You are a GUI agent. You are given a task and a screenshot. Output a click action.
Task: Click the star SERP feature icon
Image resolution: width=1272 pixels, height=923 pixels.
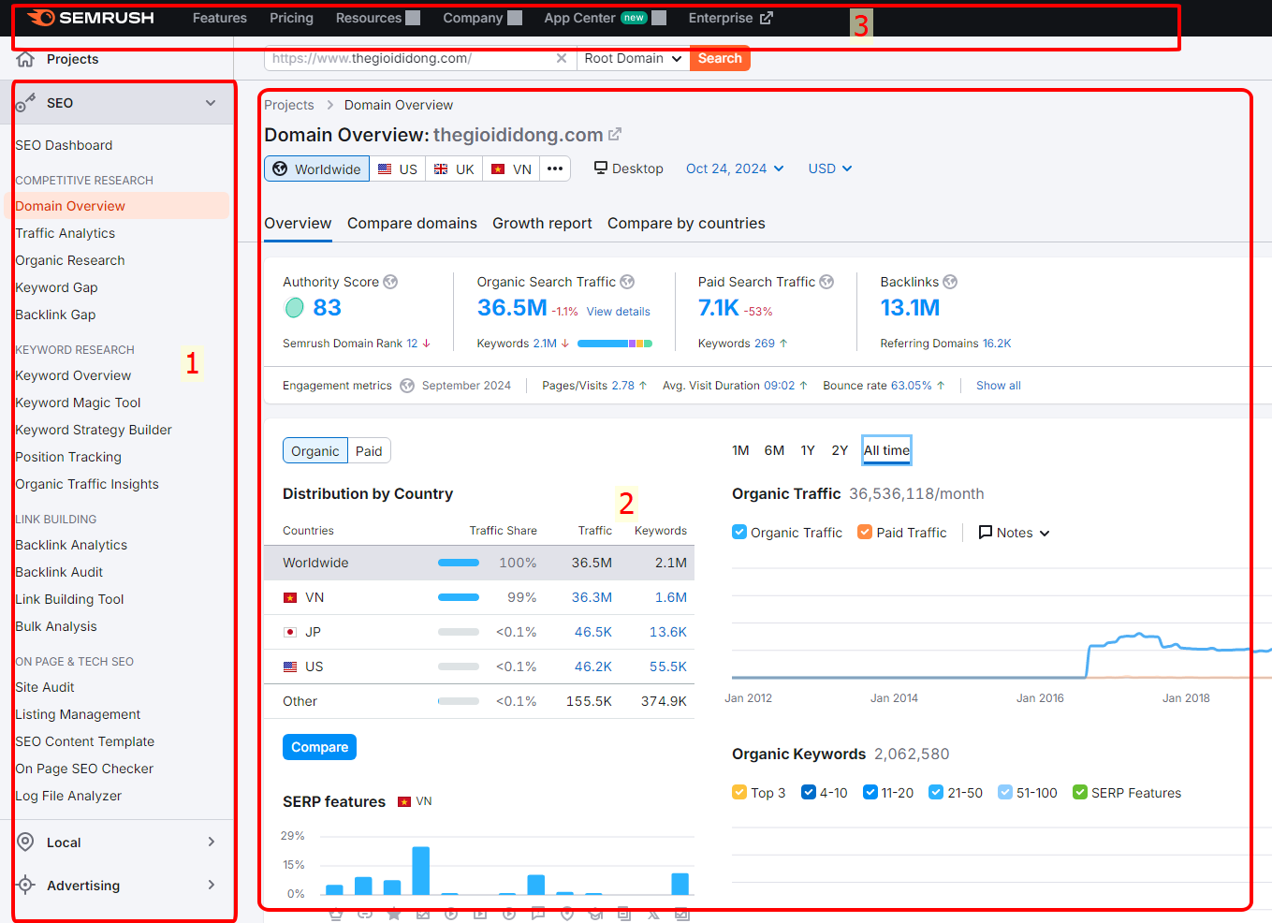click(x=394, y=914)
